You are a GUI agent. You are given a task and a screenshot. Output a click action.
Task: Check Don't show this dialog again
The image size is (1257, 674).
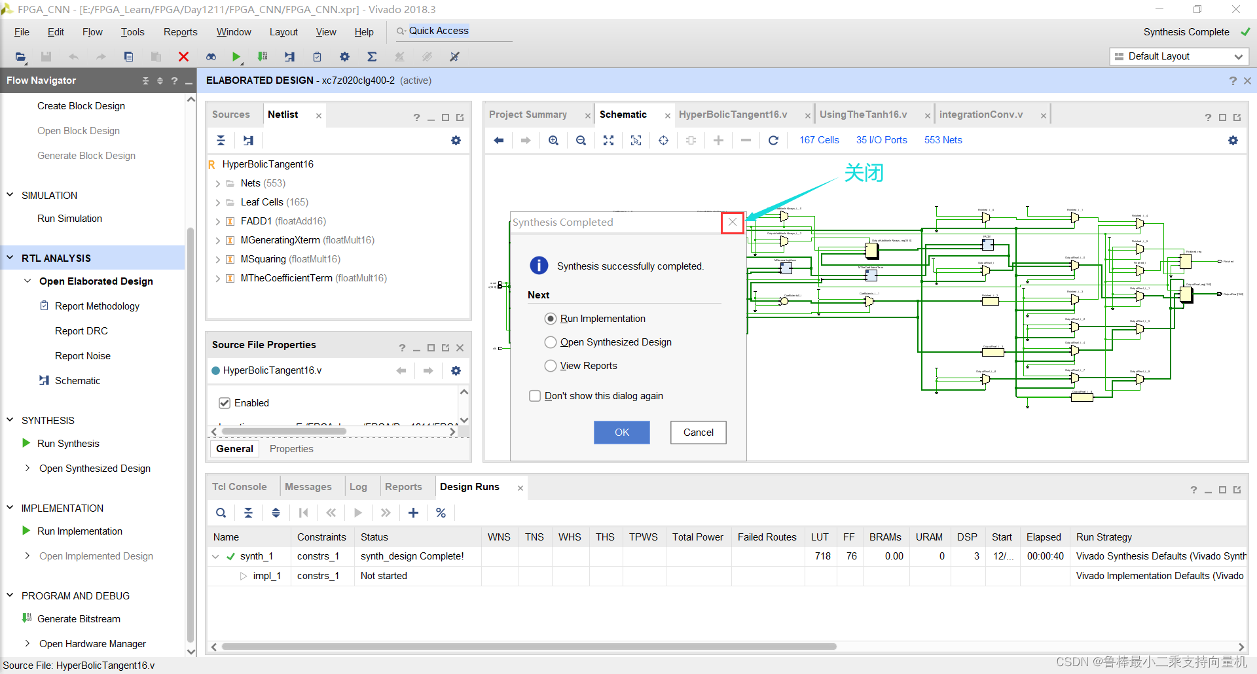(535, 396)
